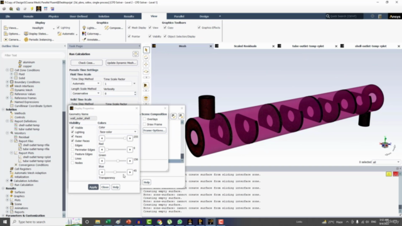Switch to the Solution ribbon tab
402x226 pixels.
[104, 16]
